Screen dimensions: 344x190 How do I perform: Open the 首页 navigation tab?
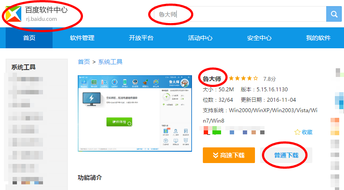[x=29, y=38]
